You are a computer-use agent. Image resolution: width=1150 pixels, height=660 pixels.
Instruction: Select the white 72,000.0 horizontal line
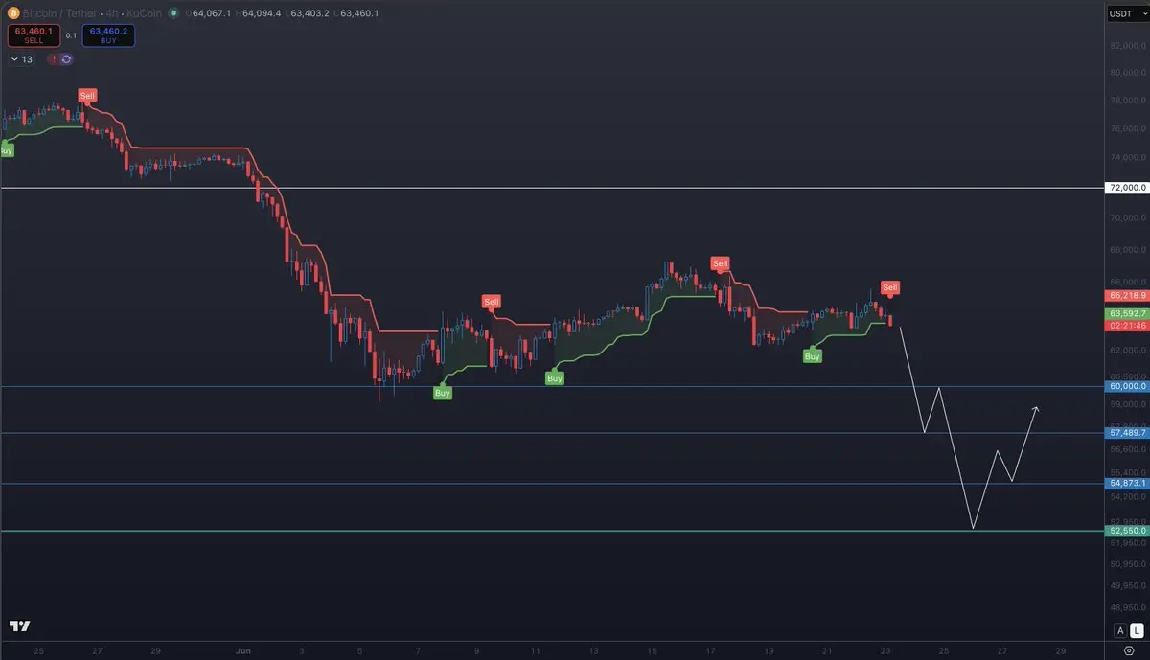pos(551,188)
